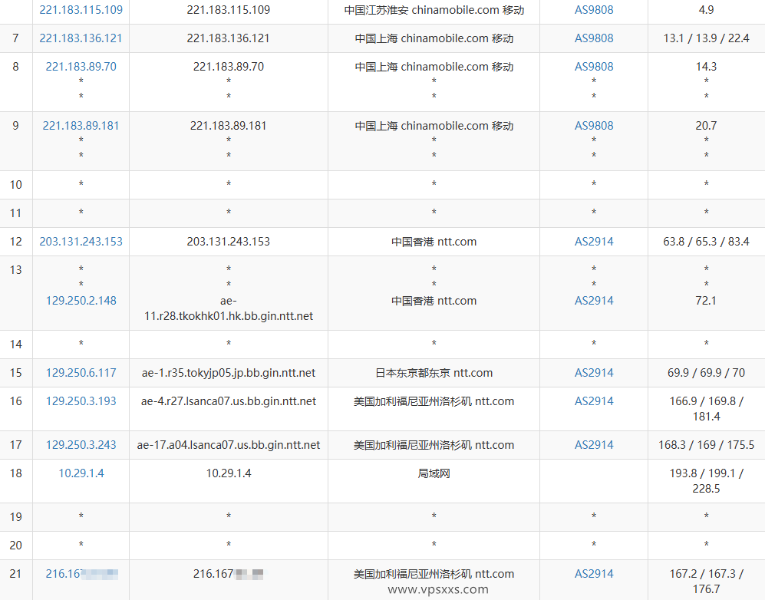
Task: Select latency value 14.3 in hop 8
Action: [x=706, y=66]
